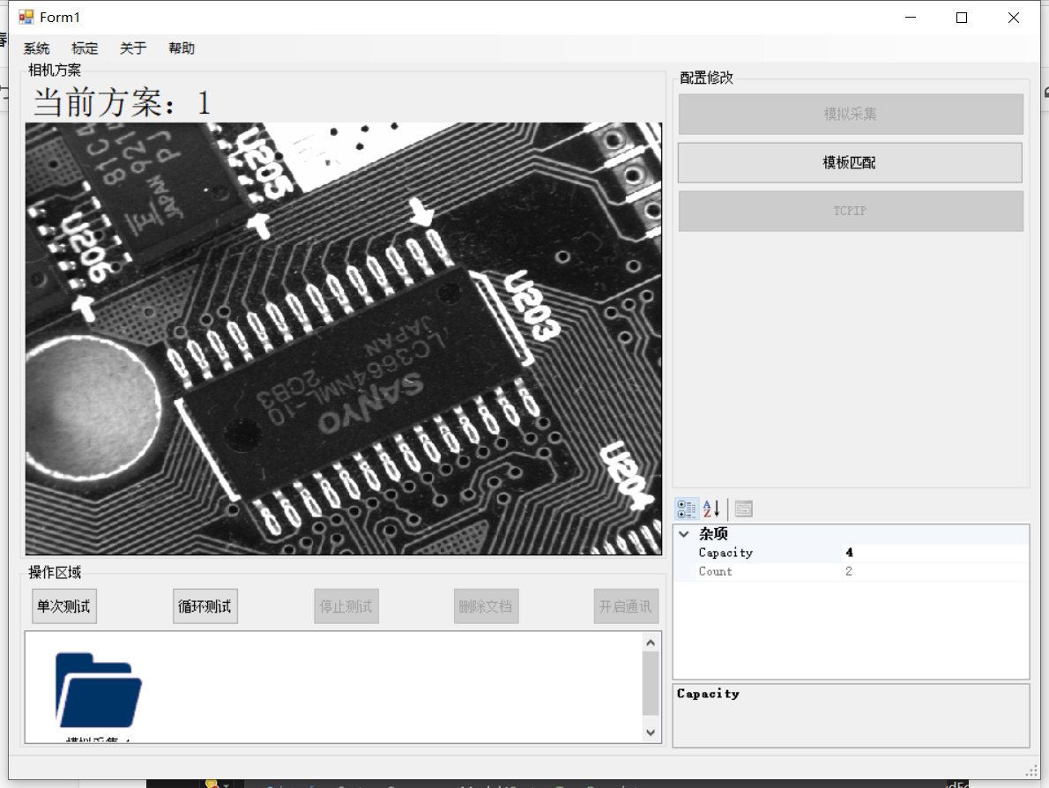This screenshot has width=1049, height=788.
Task: Click the 停止测试 button
Action: pos(346,606)
